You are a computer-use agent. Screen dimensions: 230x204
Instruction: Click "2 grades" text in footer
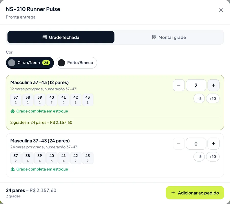pos(13,196)
